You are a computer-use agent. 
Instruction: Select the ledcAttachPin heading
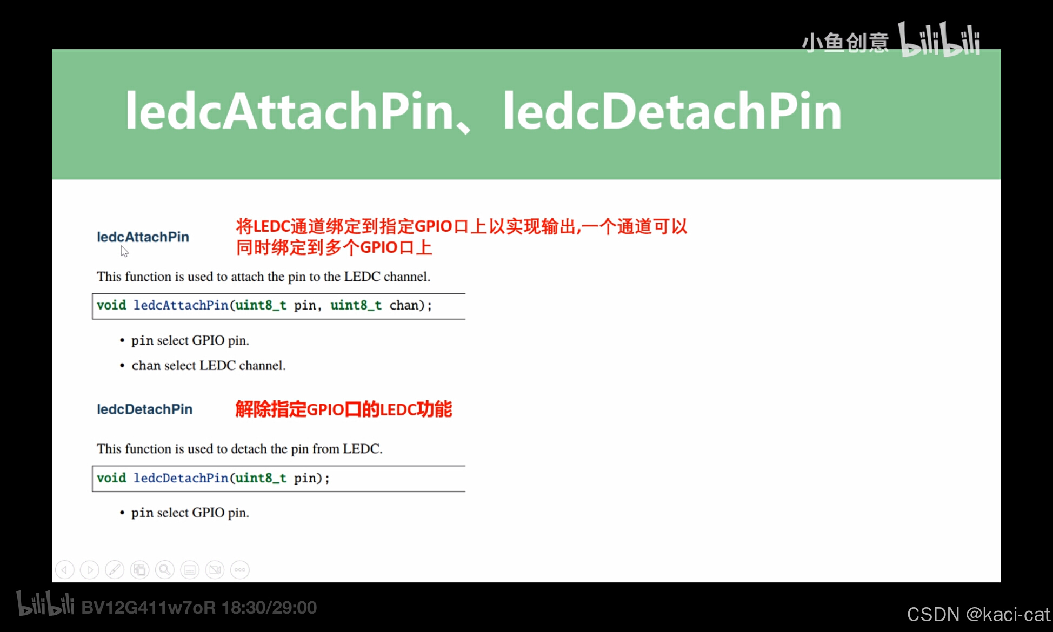click(x=142, y=236)
